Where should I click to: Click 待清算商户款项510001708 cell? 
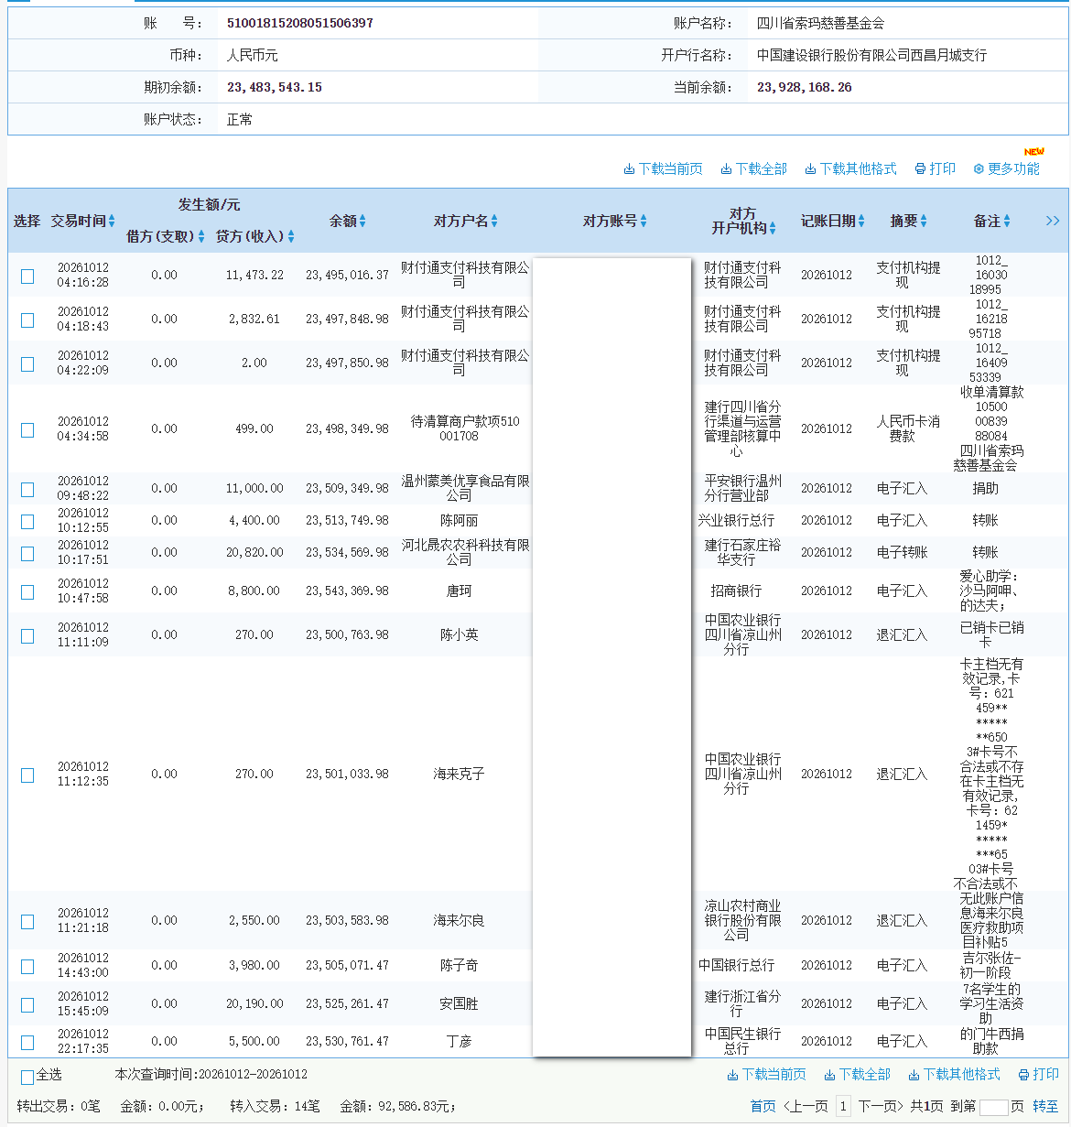click(465, 428)
